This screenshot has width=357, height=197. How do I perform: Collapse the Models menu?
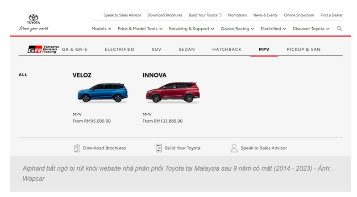click(101, 29)
